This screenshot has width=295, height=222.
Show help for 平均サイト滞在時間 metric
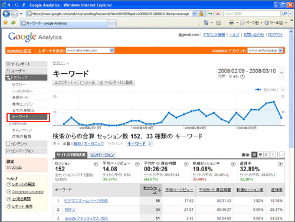[186, 164]
